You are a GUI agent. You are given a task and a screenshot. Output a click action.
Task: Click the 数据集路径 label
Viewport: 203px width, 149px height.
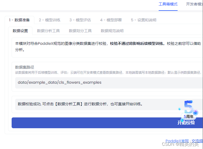[x=25, y=67]
